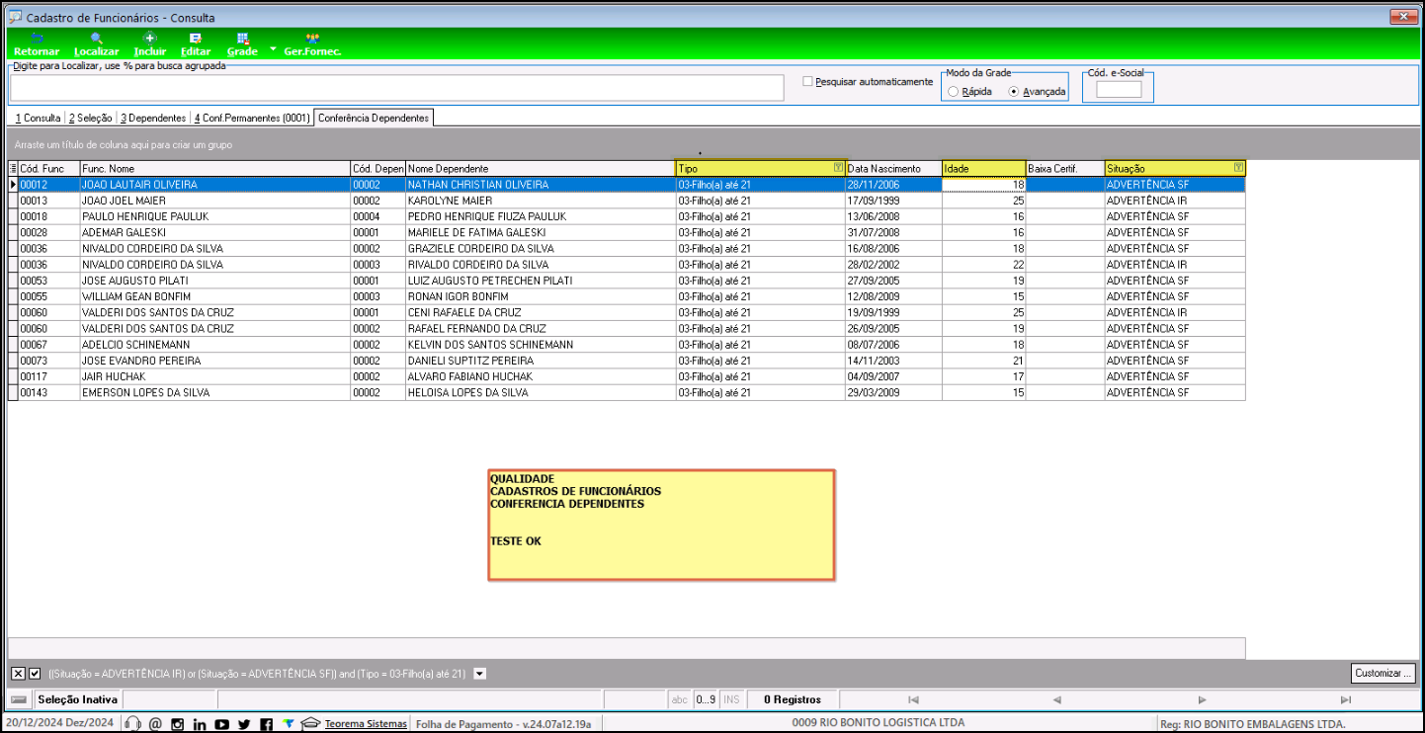Go to next record navigation arrow
This screenshot has height=733, width=1425.
(1202, 699)
